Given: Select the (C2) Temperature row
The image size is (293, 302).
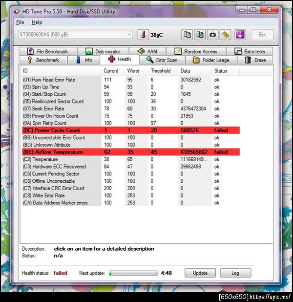Looking at the screenshot, I should 131,159.
